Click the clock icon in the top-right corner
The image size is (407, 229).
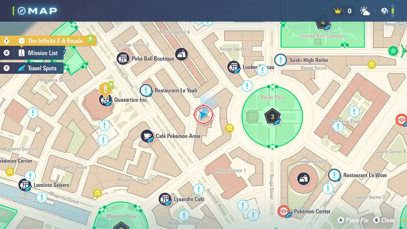pyautogui.click(x=384, y=10)
